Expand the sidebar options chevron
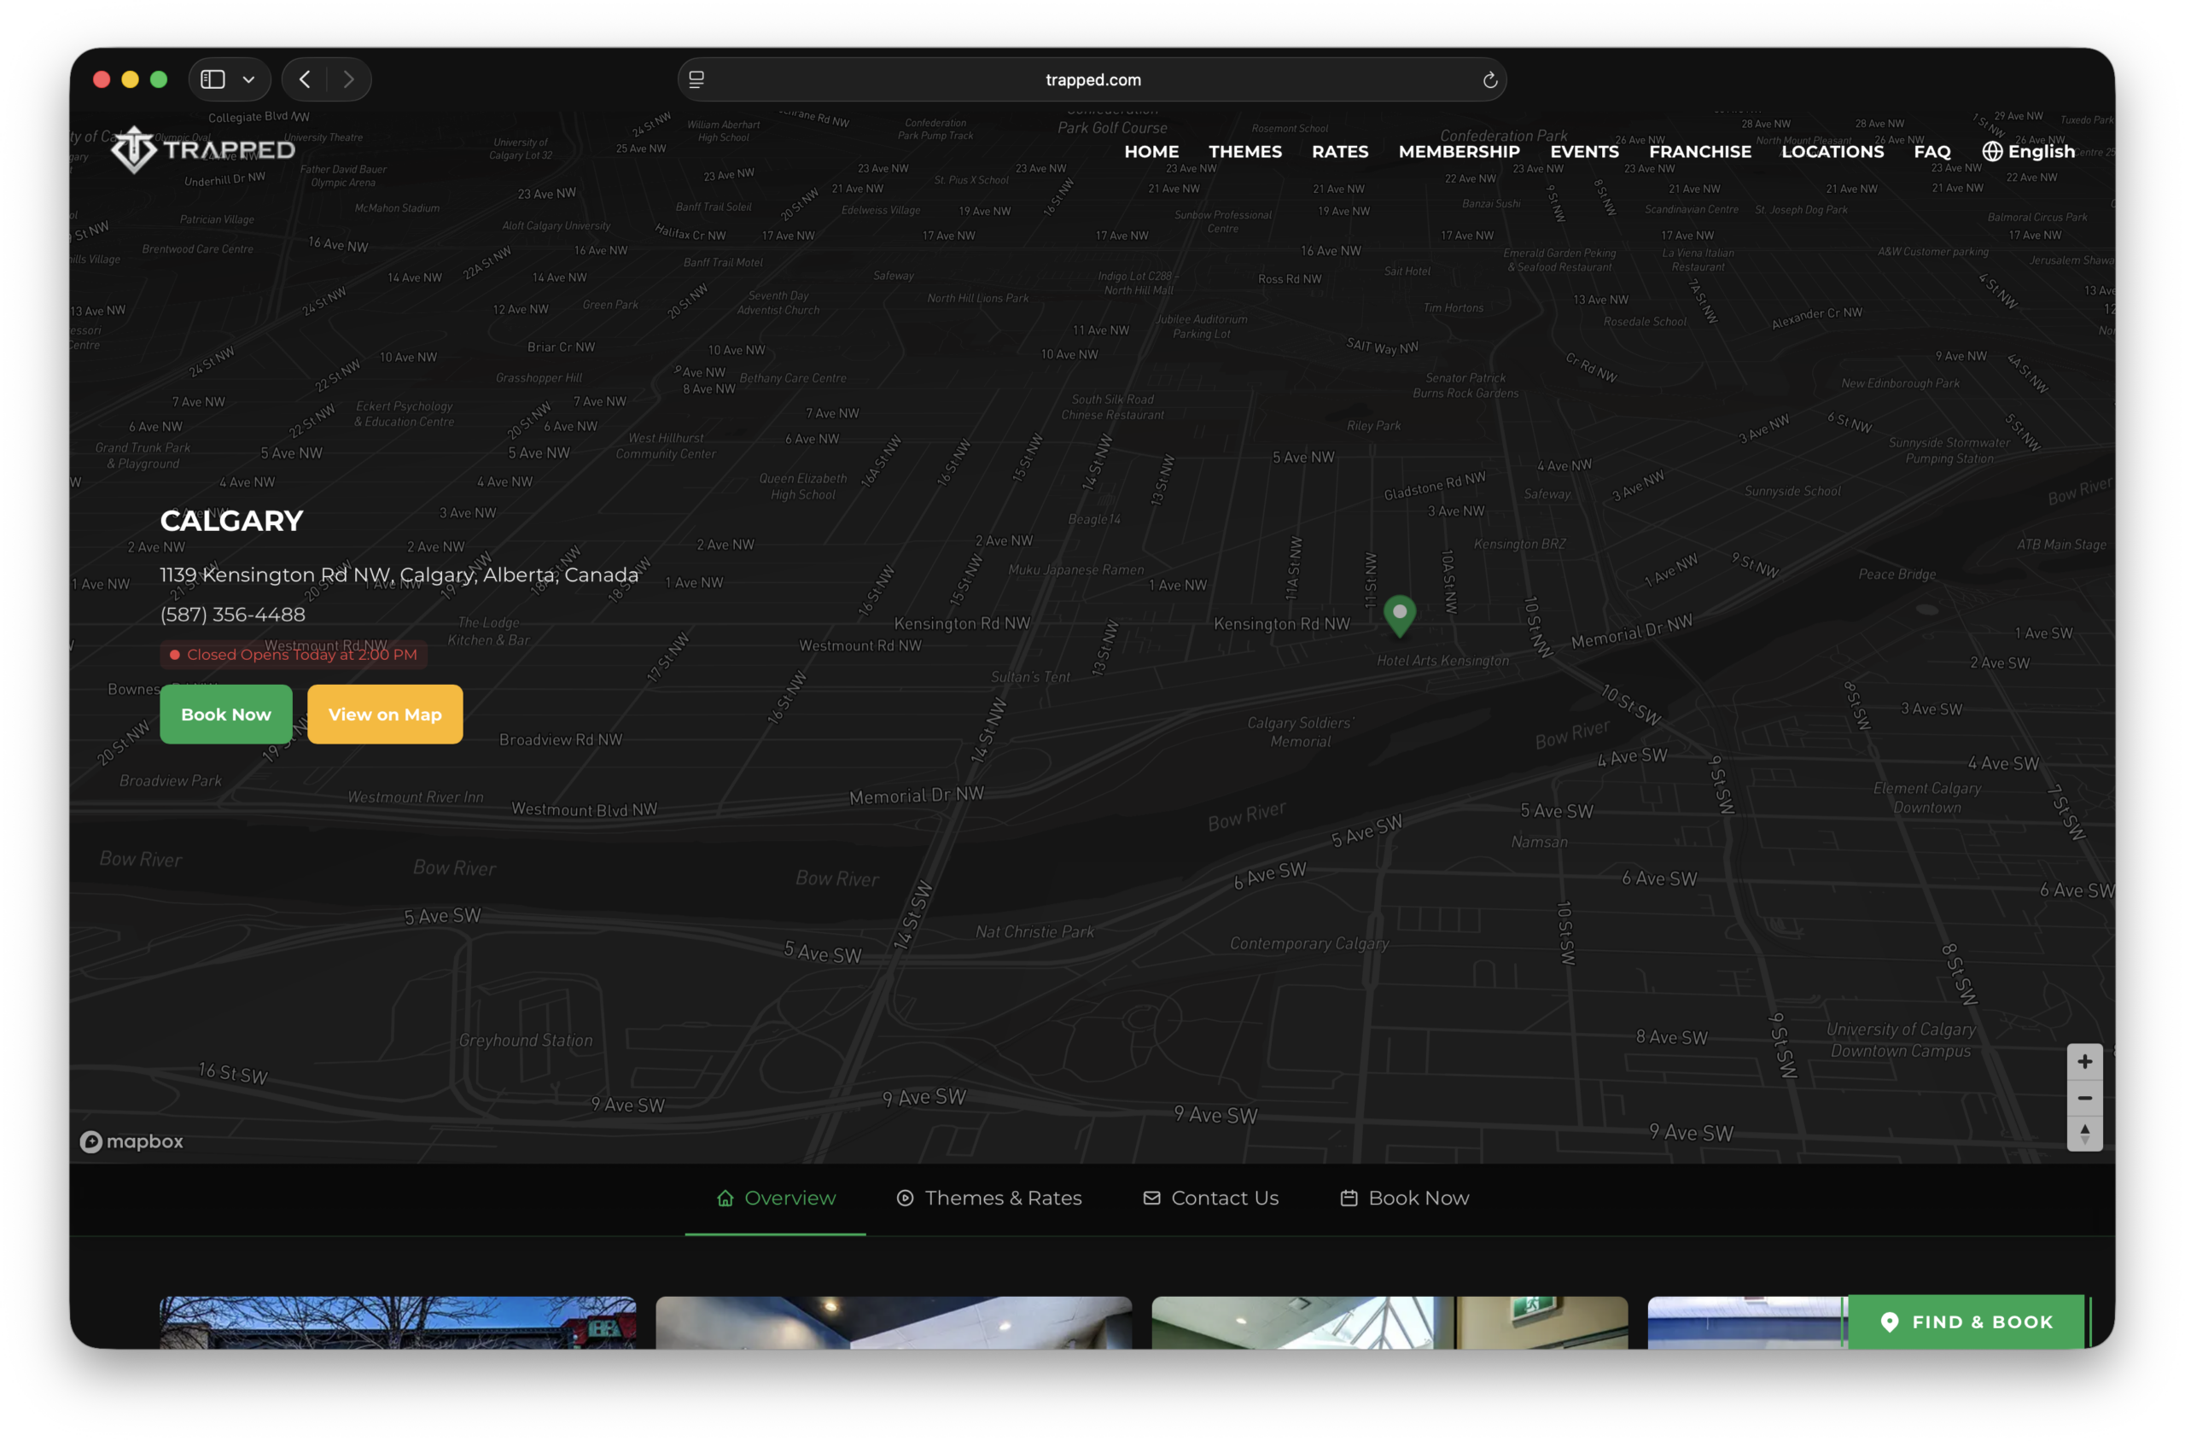2185x1441 pixels. (248, 80)
